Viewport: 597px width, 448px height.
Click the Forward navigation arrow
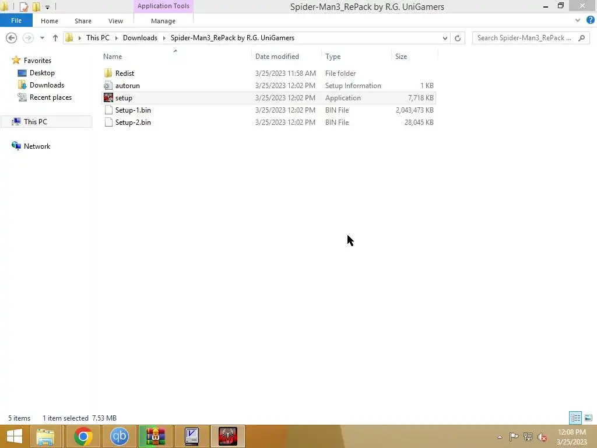tap(28, 38)
